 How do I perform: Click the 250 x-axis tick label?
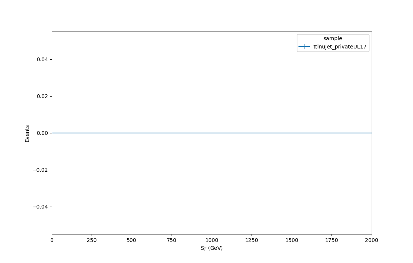click(x=92, y=240)
